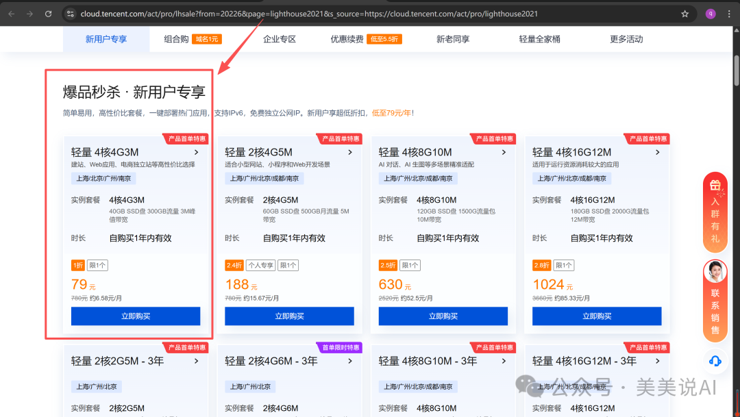The height and width of the screenshot is (417, 740).
Task: Click the site info icon in address bar
Action: point(71,12)
